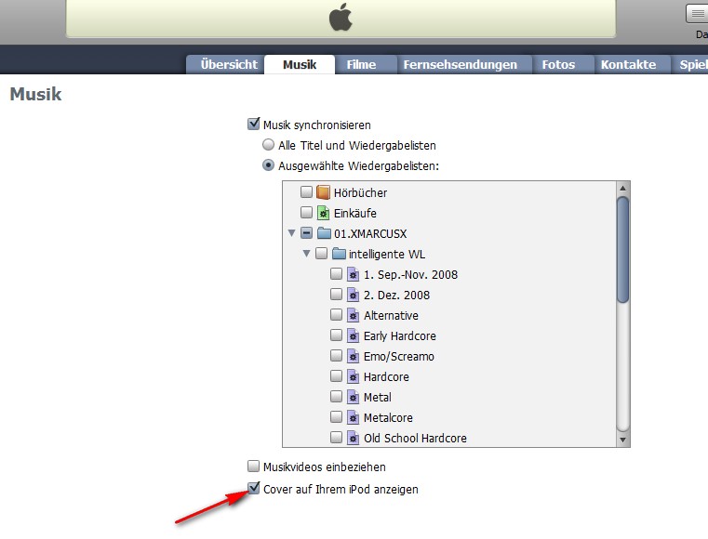Click smart playlist icon beside Hardcore
The image size is (708, 539).
coord(354,376)
